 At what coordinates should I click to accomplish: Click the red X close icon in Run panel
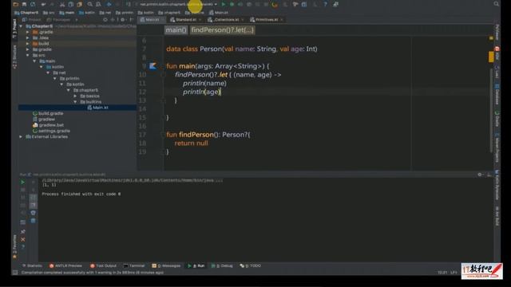23,239
